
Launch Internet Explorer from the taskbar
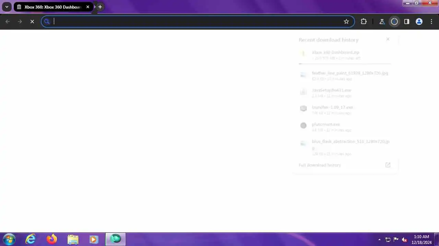pos(31,239)
